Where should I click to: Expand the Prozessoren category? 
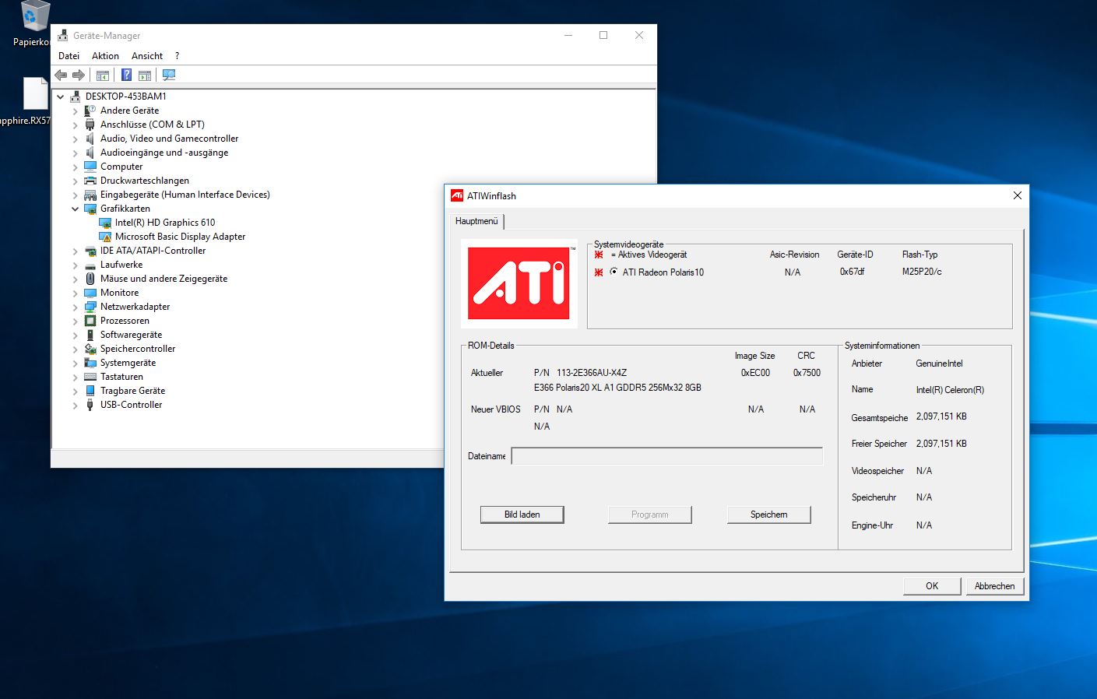click(76, 321)
